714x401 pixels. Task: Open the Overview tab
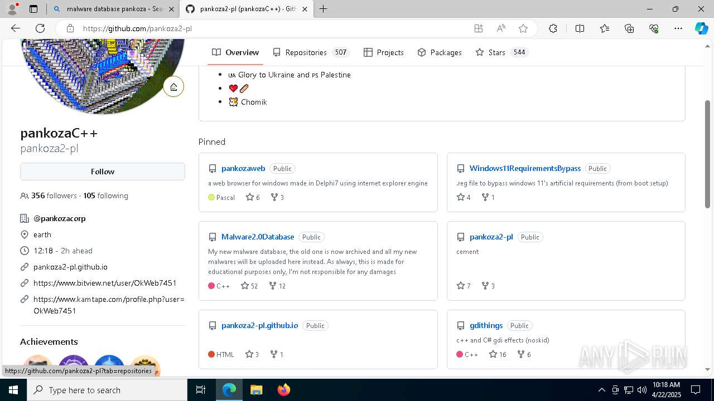point(235,52)
